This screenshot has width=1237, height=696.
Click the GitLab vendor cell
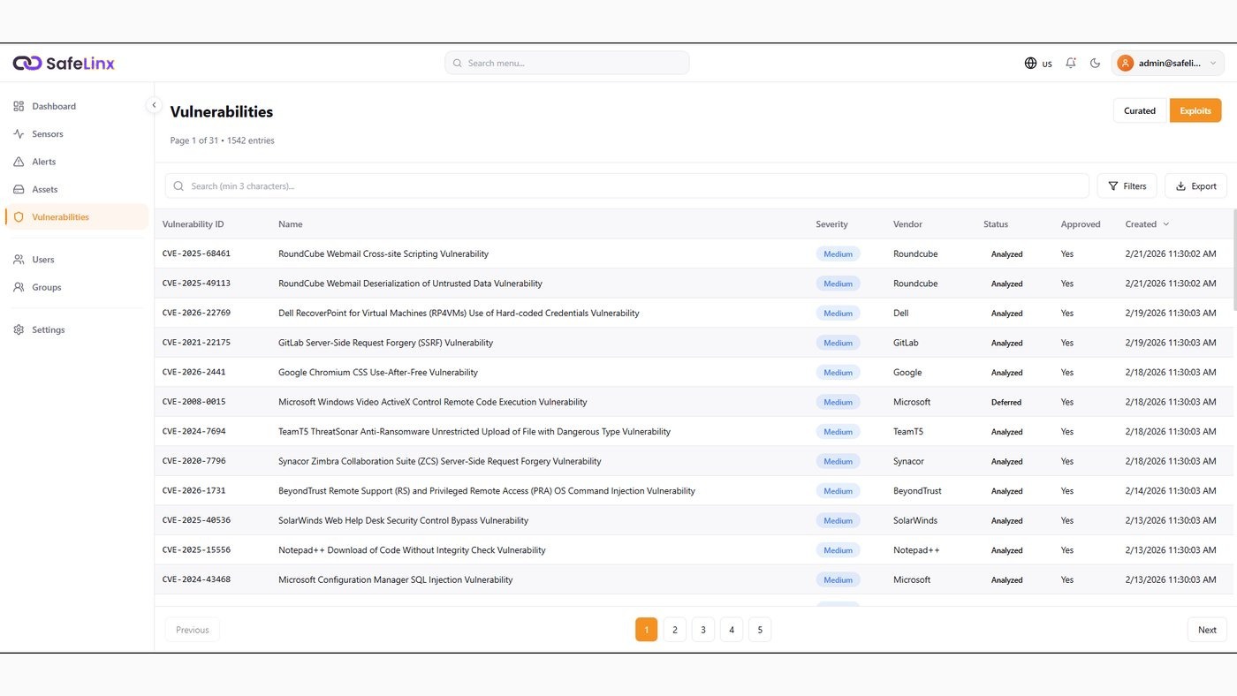tap(906, 343)
